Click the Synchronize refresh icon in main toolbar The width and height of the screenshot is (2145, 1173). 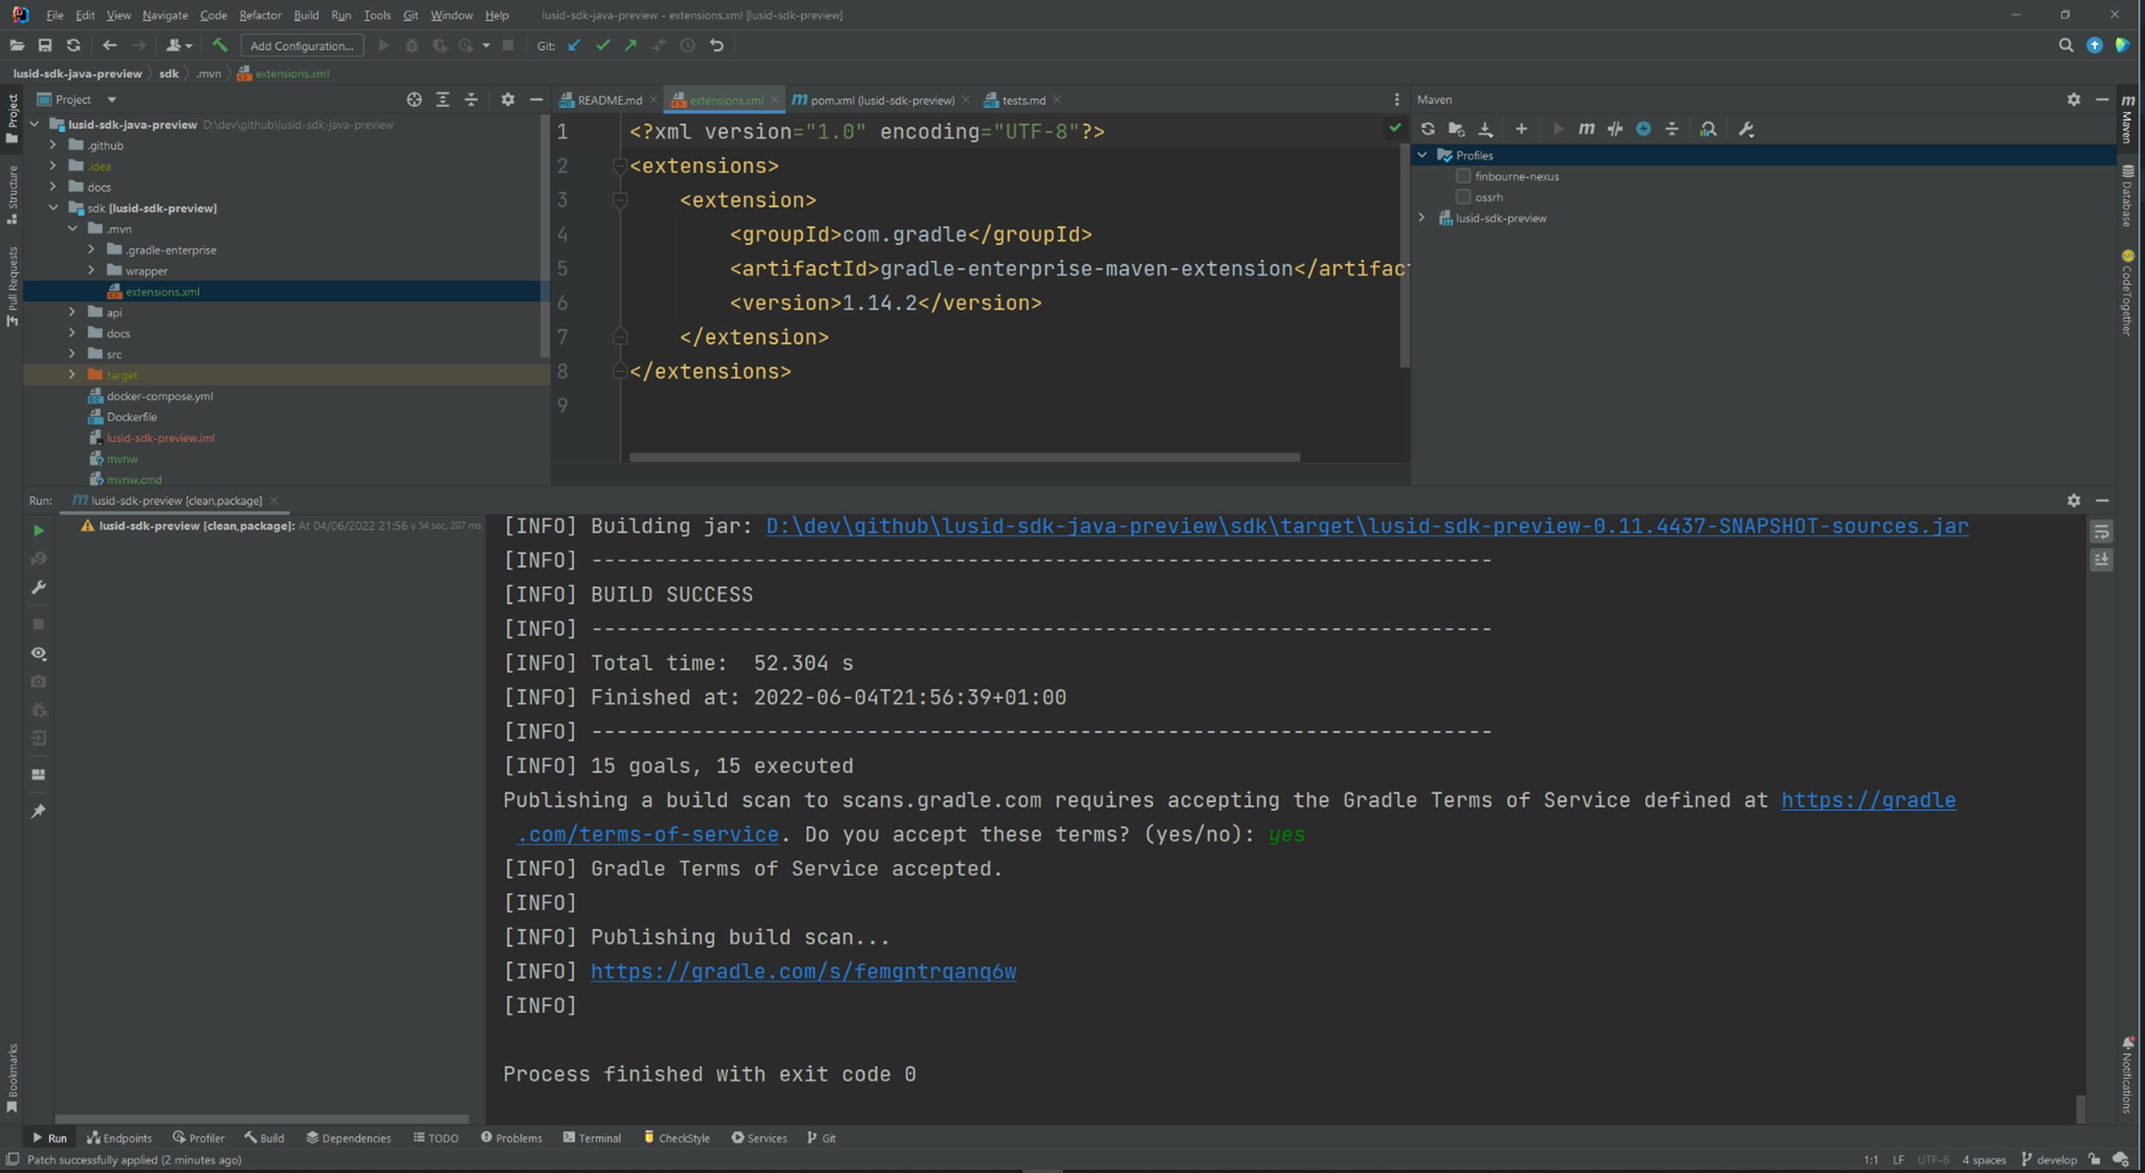coord(73,46)
